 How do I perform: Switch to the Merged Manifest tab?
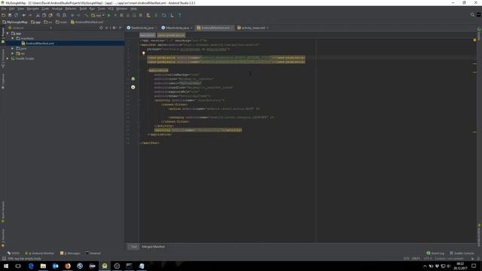click(153, 247)
